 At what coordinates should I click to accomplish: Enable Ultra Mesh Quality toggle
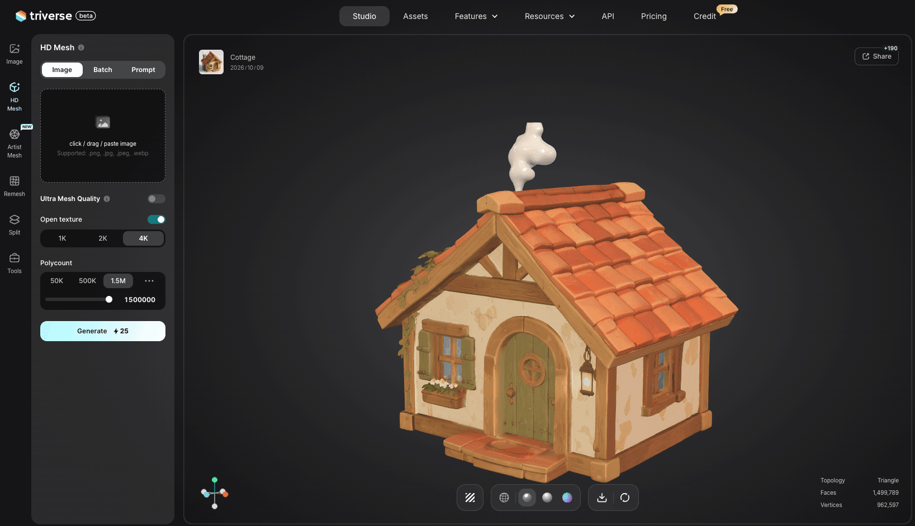157,199
